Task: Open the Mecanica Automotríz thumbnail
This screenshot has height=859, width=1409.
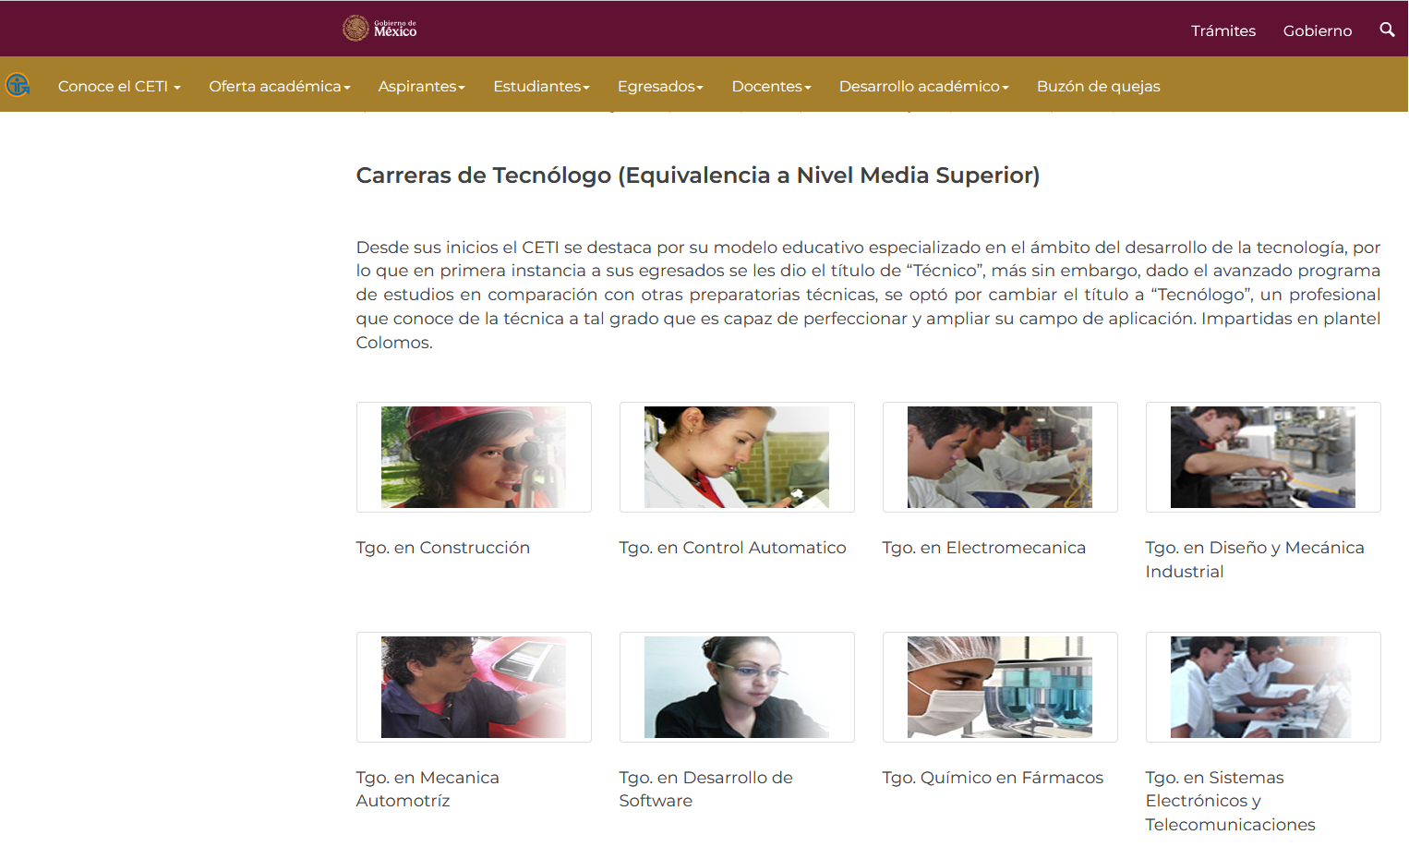Action: [474, 687]
